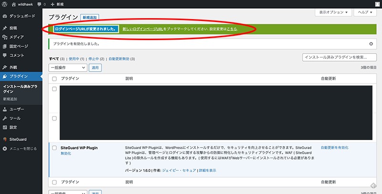Expand the screen options panel
382x194 pixels.
click(333, 12)
